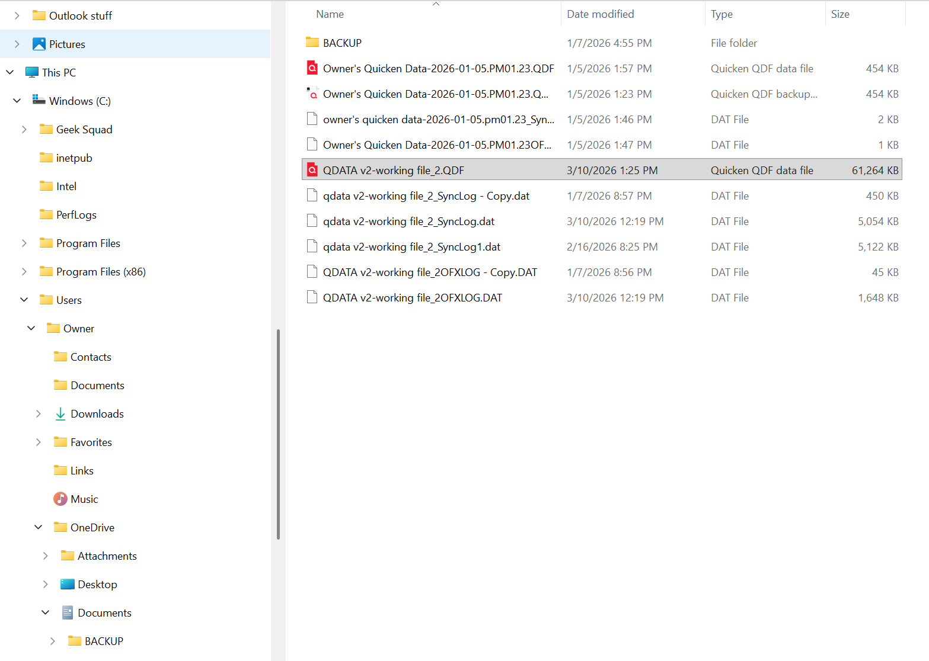Expand the BACKUP folder in tree

[52, 641]
